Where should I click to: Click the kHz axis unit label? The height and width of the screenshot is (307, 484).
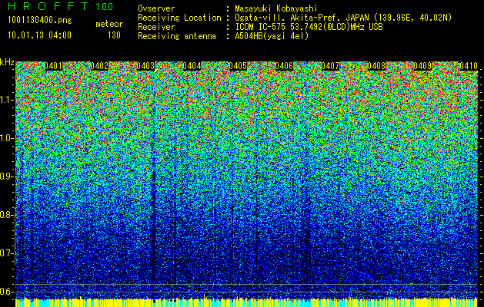click(7, 62)
